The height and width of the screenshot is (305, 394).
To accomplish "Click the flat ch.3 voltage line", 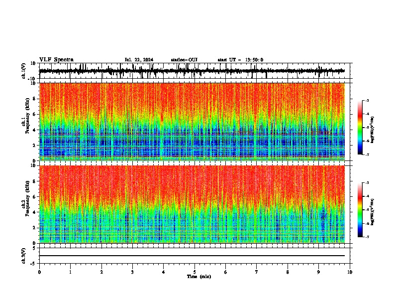I will 192,256.
